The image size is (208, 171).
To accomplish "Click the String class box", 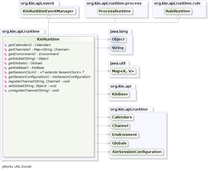I will [118, 48].
